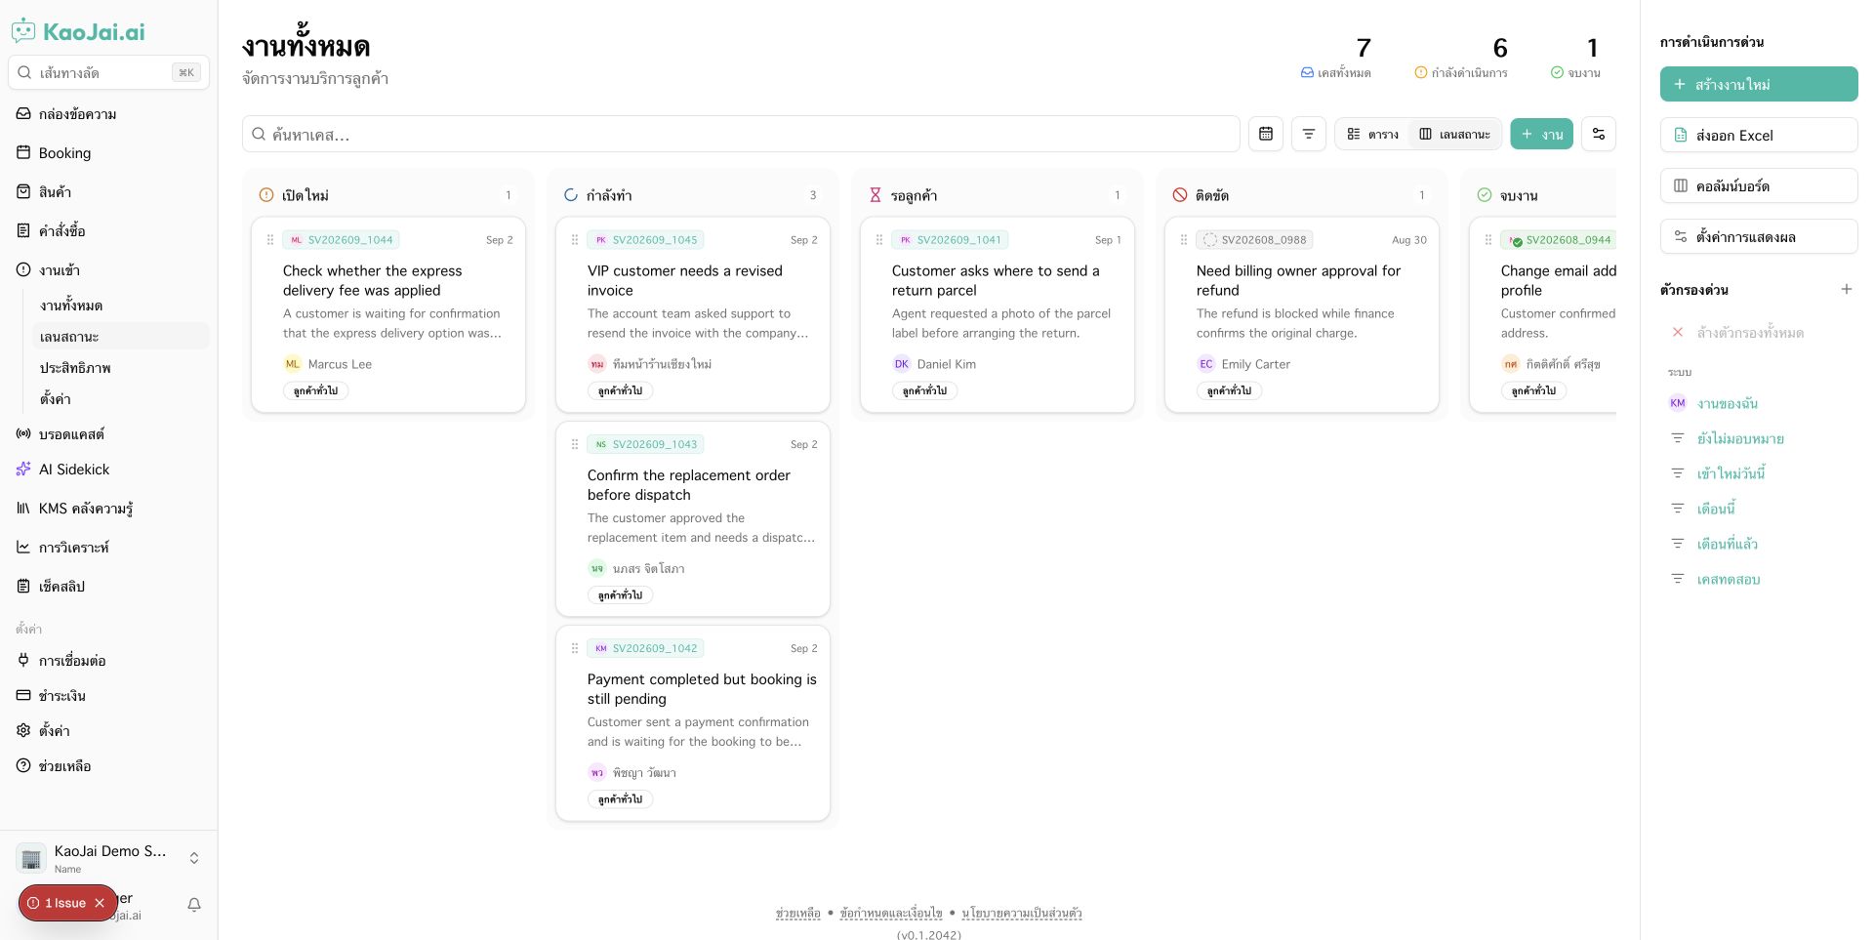Apply เดือนที่แล้ว quick filter
Screen dimensions: 1874x940
coord(1727,544)
